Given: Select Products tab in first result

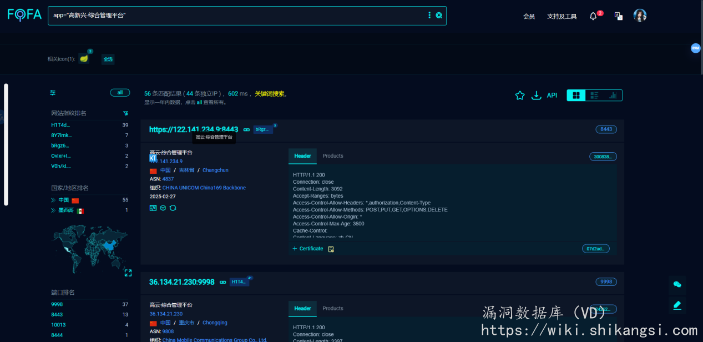Looking at the screenshot, I should coord(333,156).
